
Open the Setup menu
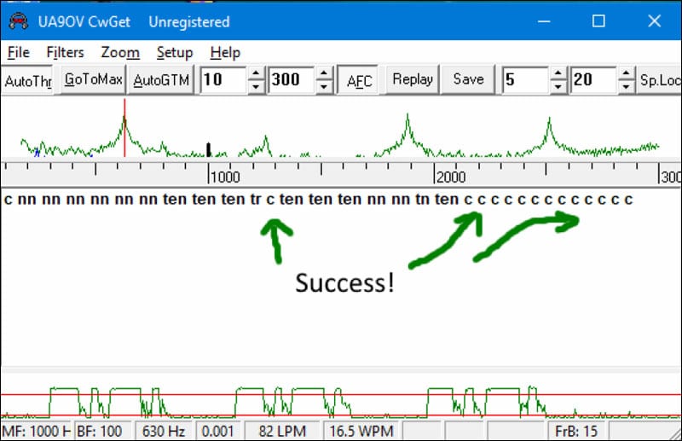click(x=175, y=53)
